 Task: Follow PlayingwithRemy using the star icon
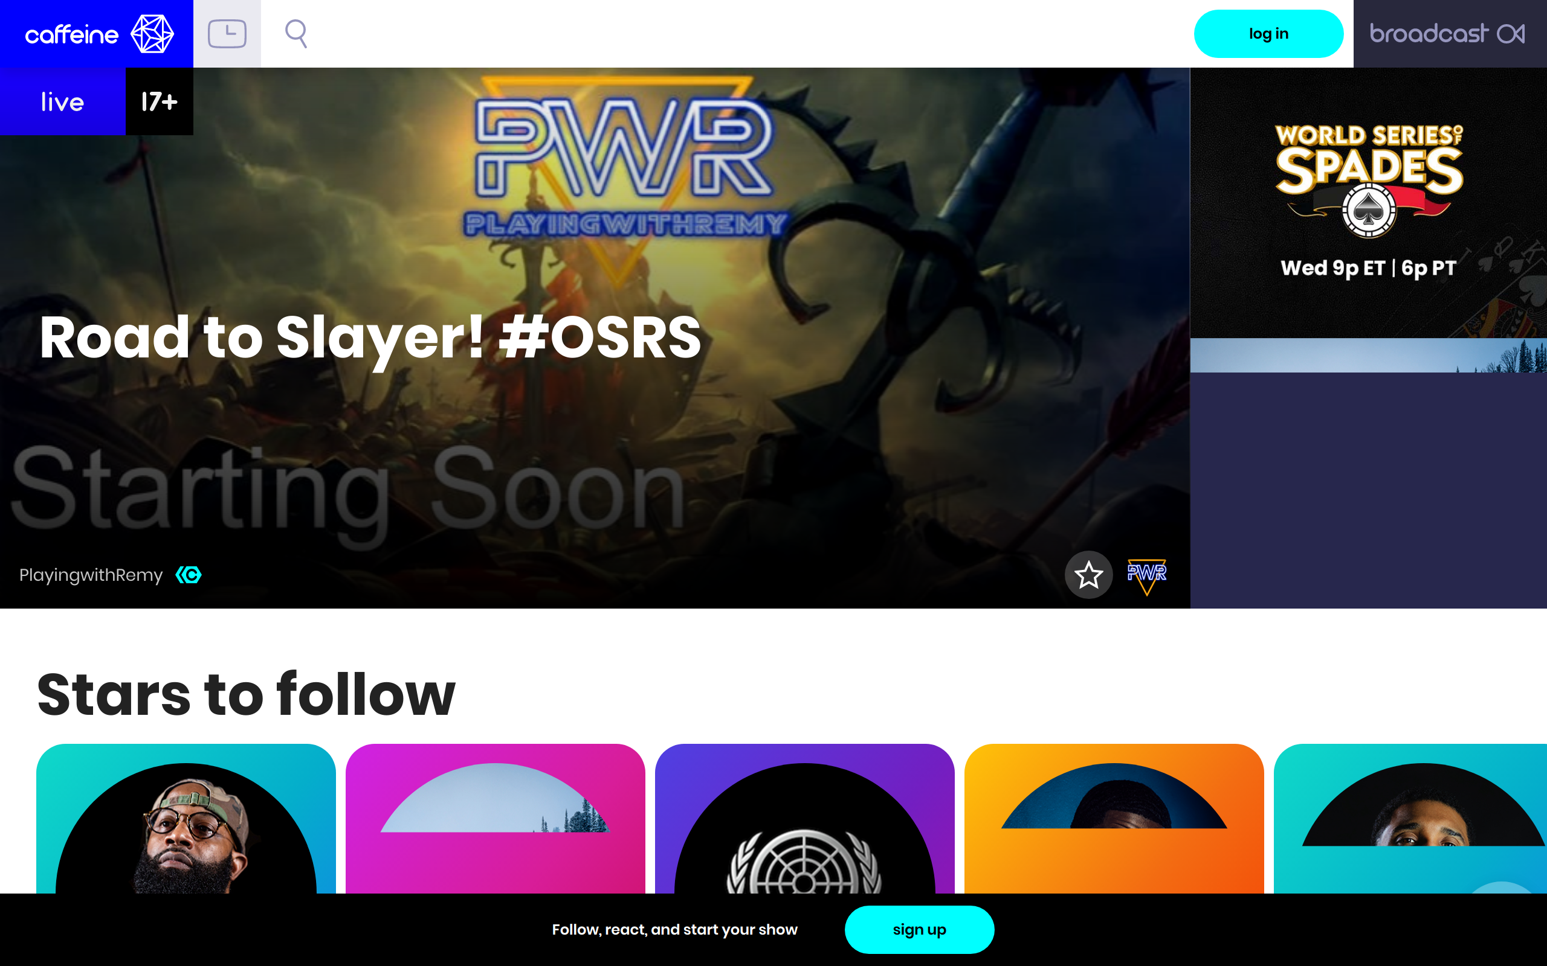tap(1088, 575)
